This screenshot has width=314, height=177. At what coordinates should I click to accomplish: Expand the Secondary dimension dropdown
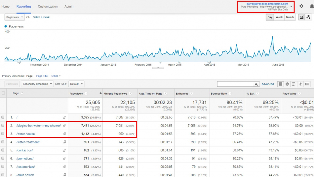[37, 84]
